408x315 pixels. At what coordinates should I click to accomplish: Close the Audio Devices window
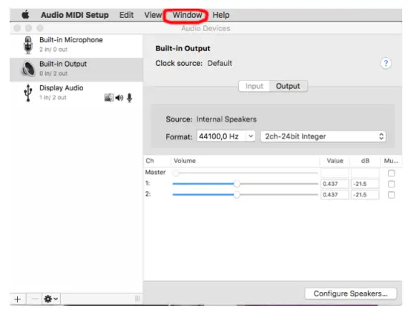17,28
